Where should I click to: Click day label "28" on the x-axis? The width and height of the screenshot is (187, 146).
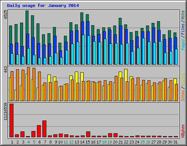click(x=159, y=142)
